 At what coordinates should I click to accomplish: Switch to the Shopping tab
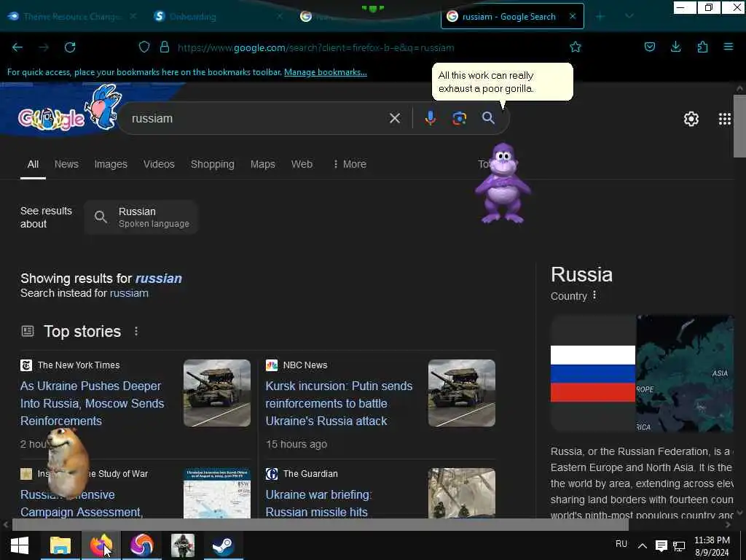212,164
